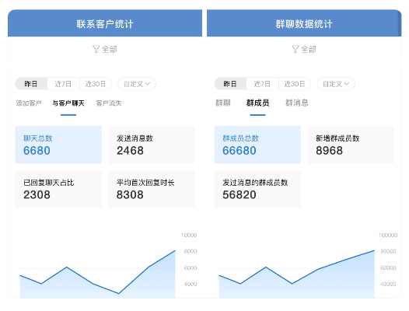The image size is (409, 311).
Task: Select 近7日 in the 群聊数据统计 date range
Action: (262, 84)
